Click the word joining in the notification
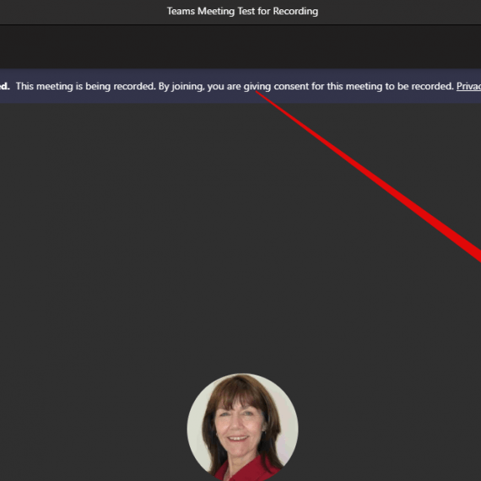The image size is (481, 481). pyautogui.click(x=187, y=87)
